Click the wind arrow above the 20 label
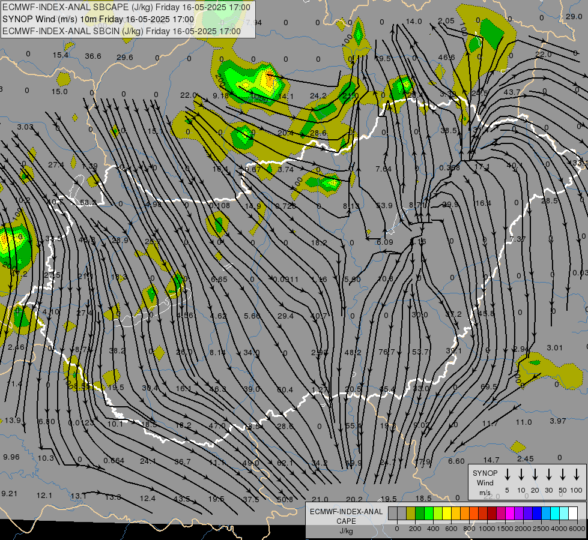 click(535, 475)
